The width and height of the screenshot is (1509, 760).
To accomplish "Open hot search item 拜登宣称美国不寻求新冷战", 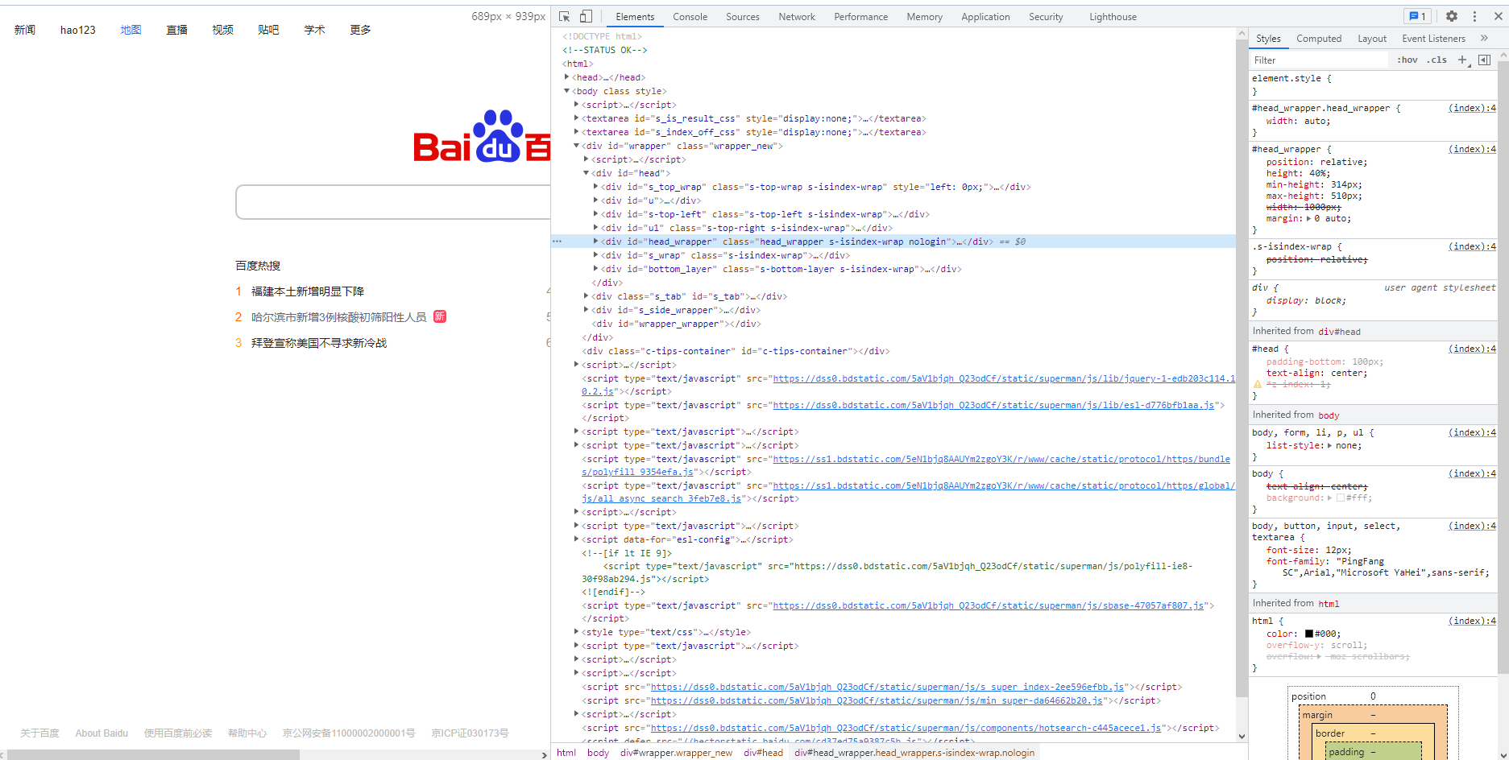I will point(319,343).
